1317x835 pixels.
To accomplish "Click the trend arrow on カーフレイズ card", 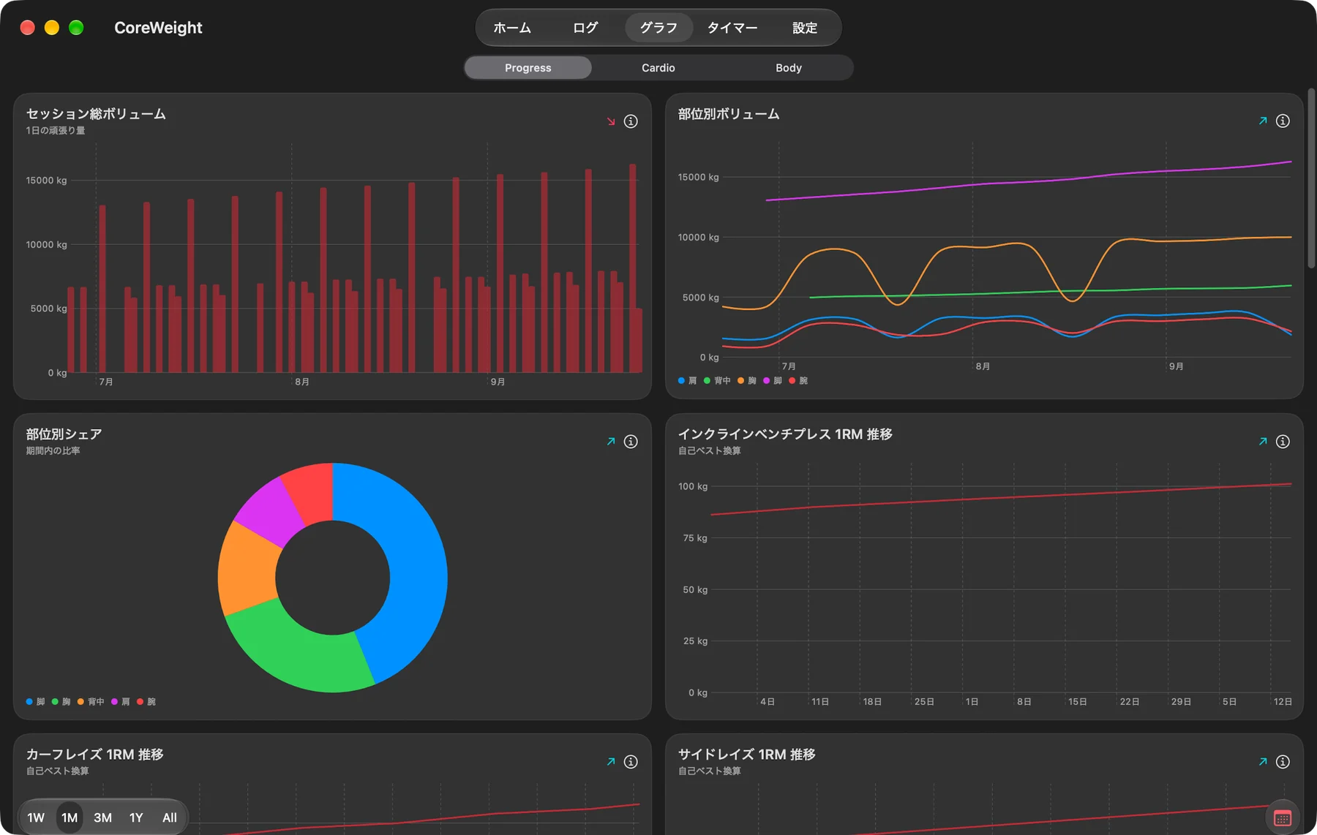I will [611, 762].
